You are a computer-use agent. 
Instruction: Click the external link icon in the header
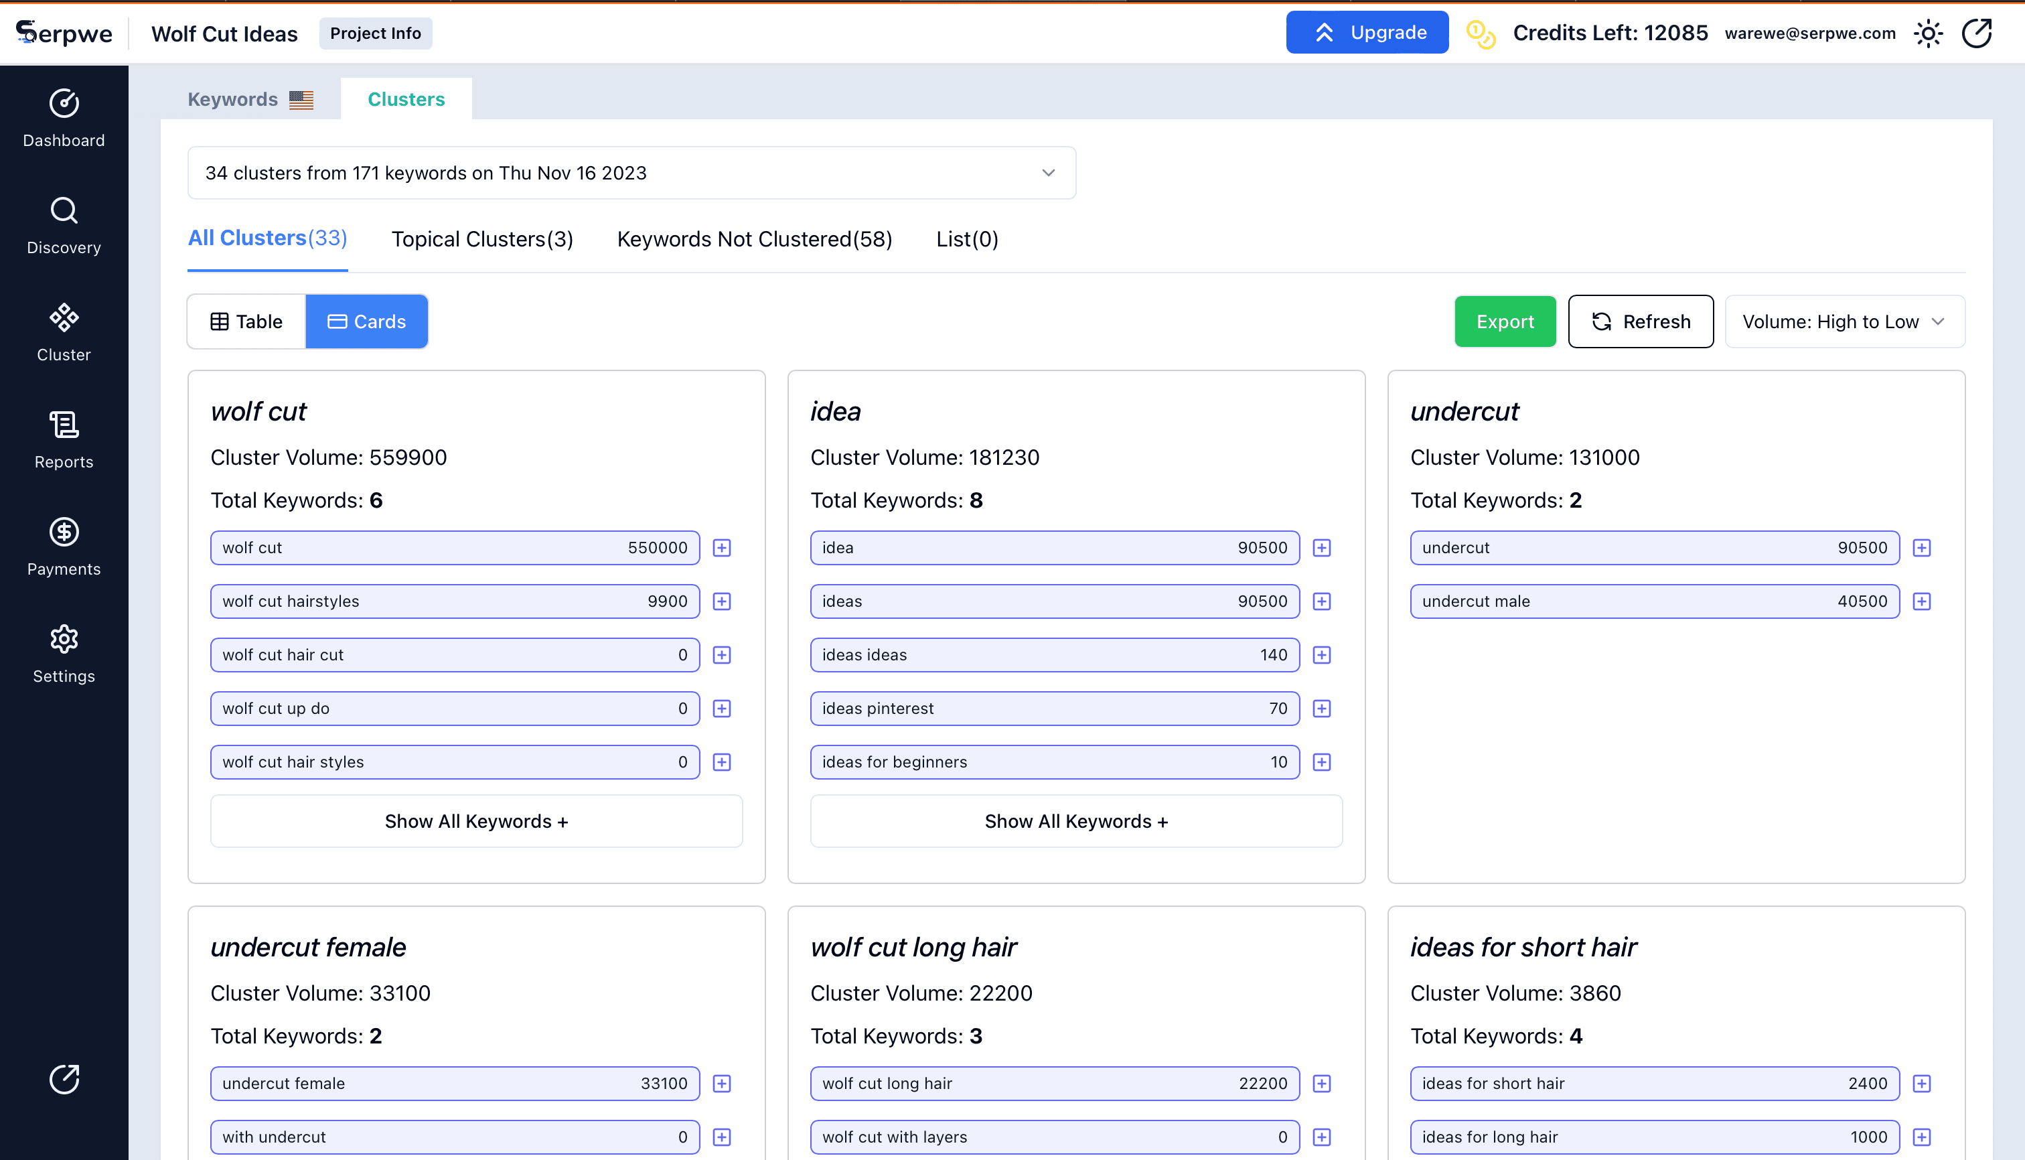(1978, 33)
